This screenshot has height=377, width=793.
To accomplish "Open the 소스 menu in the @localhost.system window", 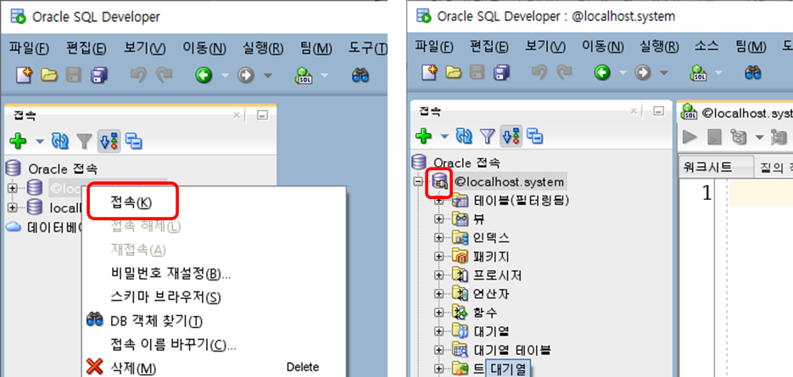I will click(x=706, y=46).
